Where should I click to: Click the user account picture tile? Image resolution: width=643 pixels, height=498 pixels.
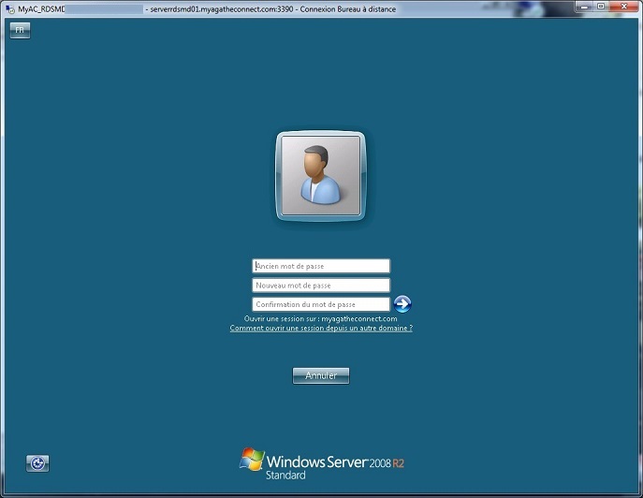(321, 176)
